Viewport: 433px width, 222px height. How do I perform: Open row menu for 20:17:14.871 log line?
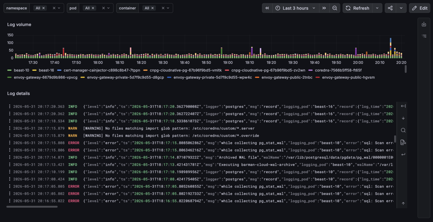(10, 158)
